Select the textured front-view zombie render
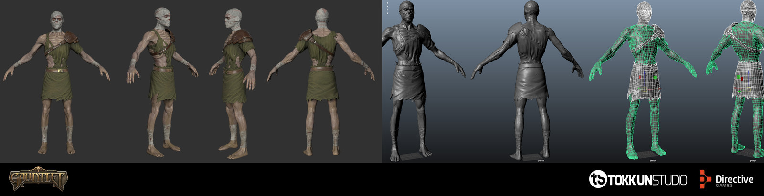 (x=57, y=83)
